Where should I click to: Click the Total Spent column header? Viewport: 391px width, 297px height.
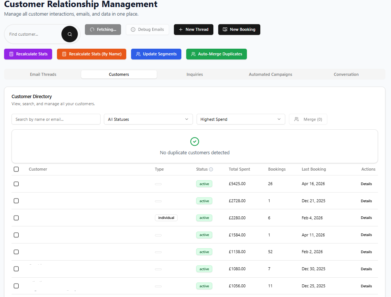239,169
